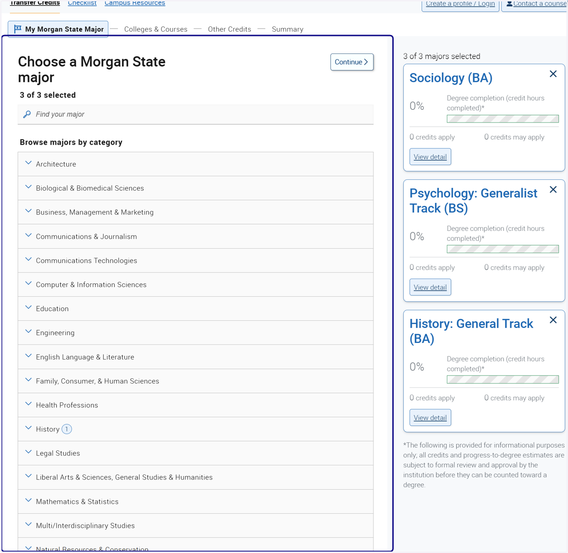Expand the History category
Viewport: 568px width, 553px height.
(x=195, y=430)
